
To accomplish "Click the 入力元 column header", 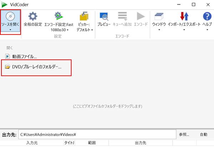I will pyautogui.click(x=32, y=143).
